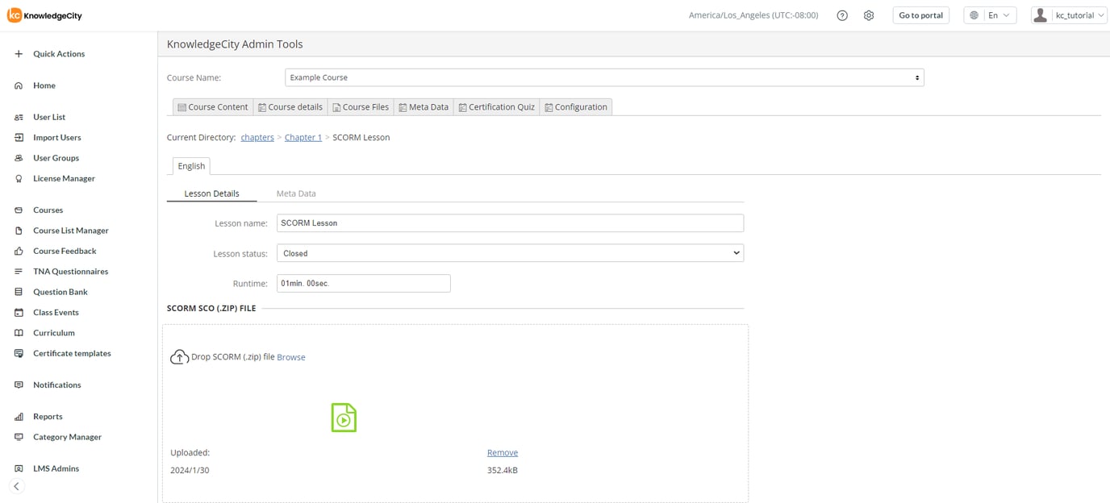Switch to the Course Files tab
The height and width of the screenshot is (503, 1110).
coord(361,106)
